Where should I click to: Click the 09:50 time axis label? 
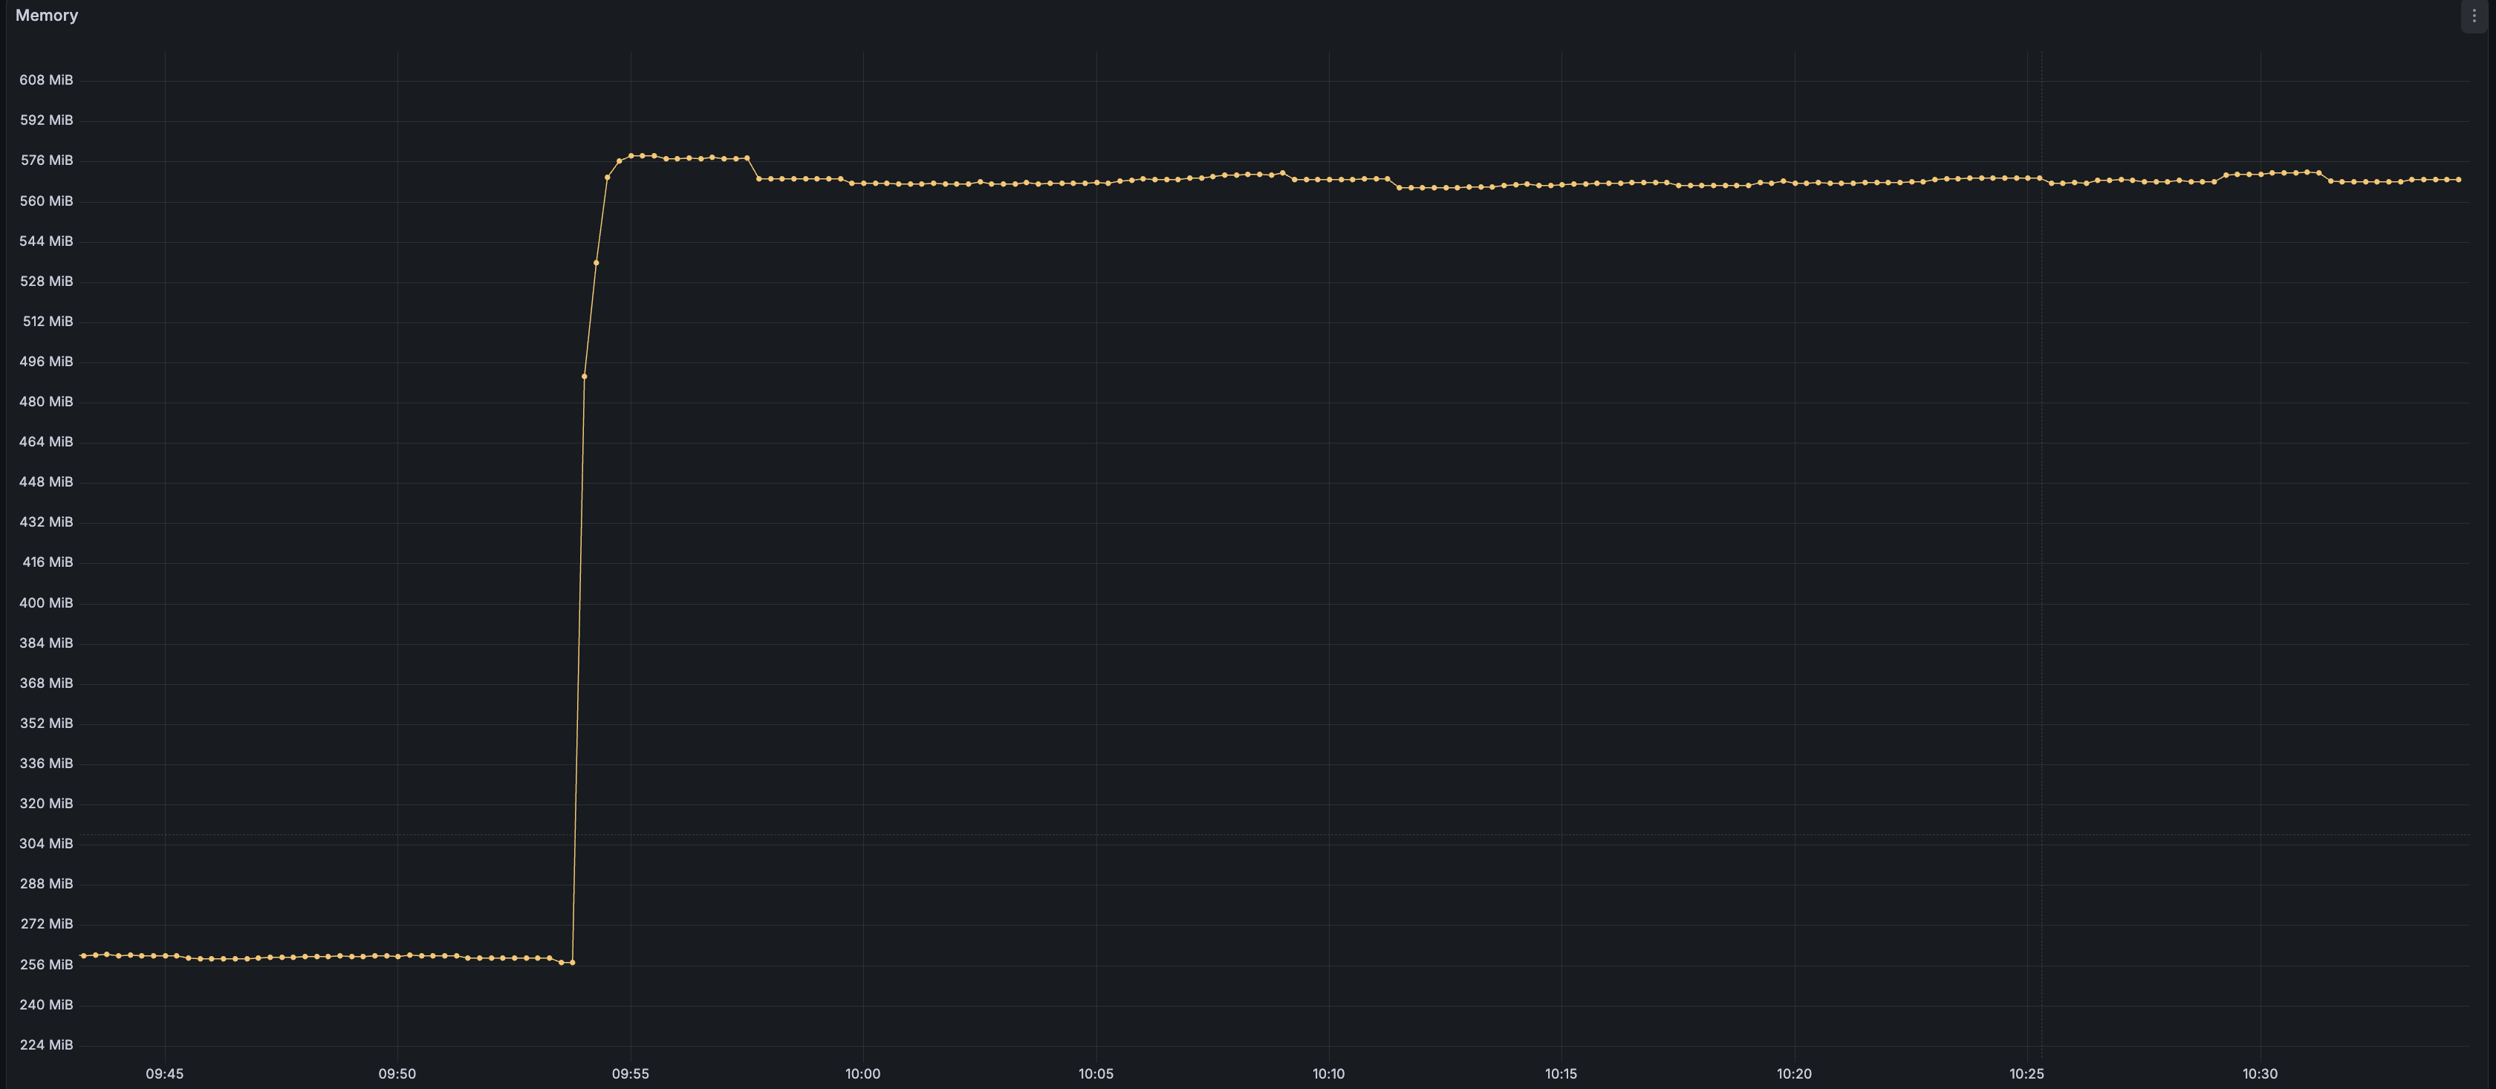coord(397,1073)
